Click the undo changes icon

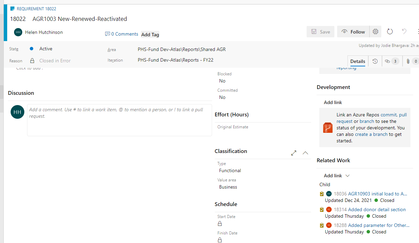tap(404, 31)
